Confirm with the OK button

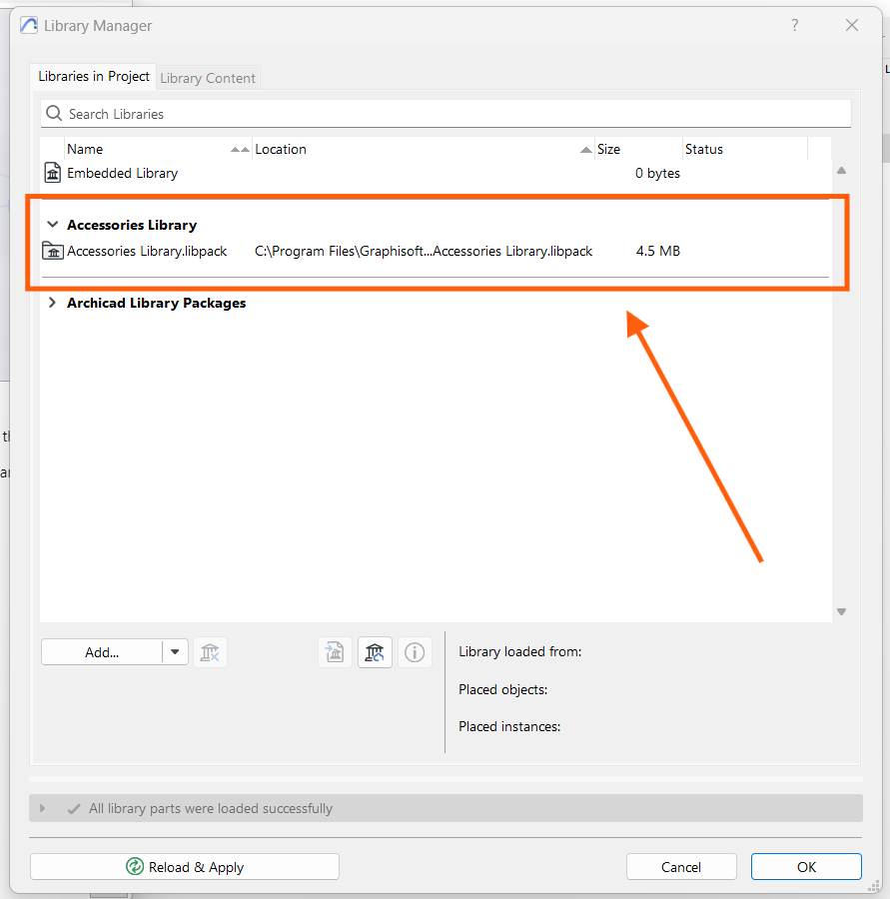[806, 866]
